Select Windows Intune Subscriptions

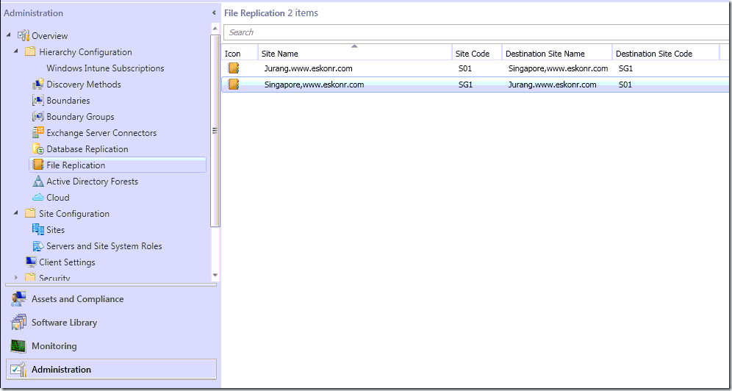[x=105, y=68]
